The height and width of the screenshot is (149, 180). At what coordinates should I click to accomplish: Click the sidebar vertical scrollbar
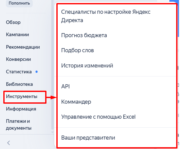[52, 76]
